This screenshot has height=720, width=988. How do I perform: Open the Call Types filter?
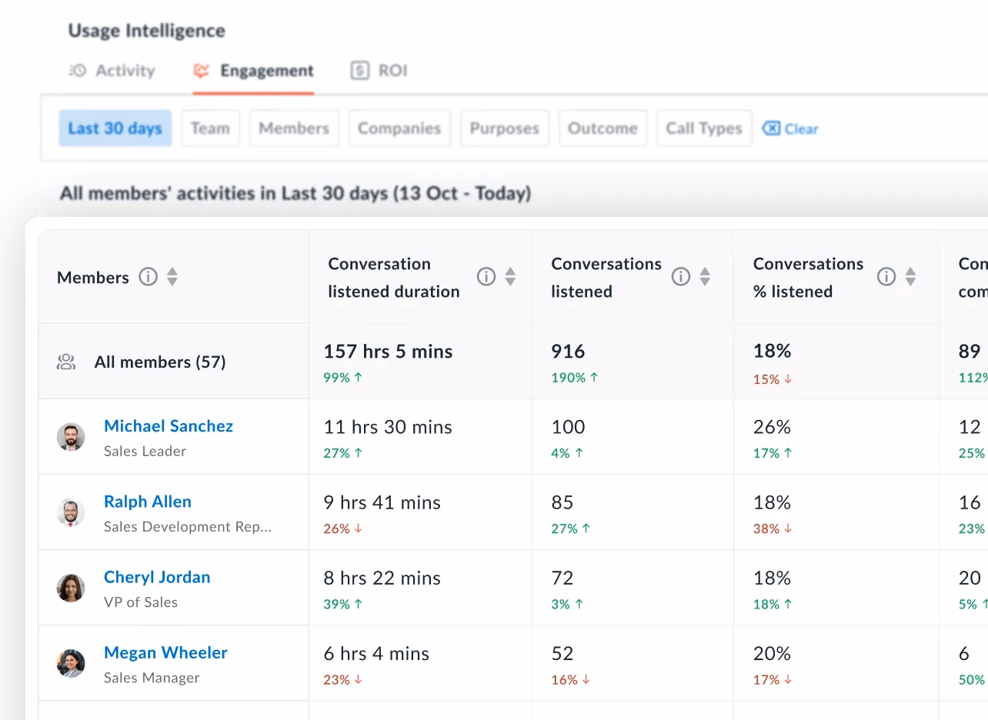704,128
